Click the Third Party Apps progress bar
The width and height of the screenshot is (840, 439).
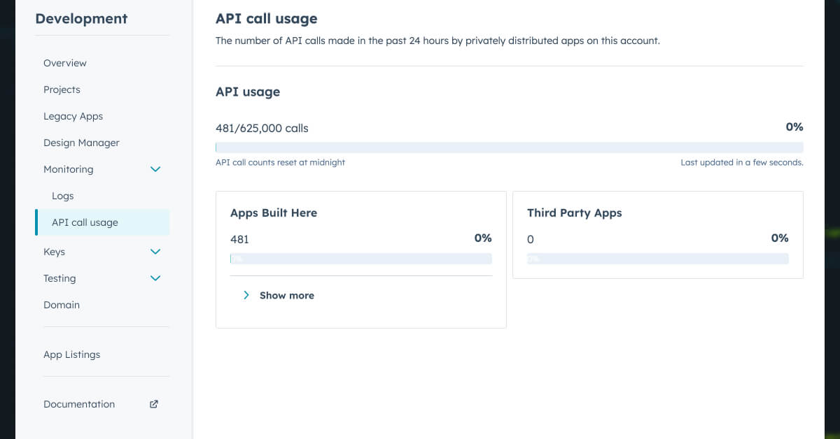pyautogui.click(x=657, y=259)
